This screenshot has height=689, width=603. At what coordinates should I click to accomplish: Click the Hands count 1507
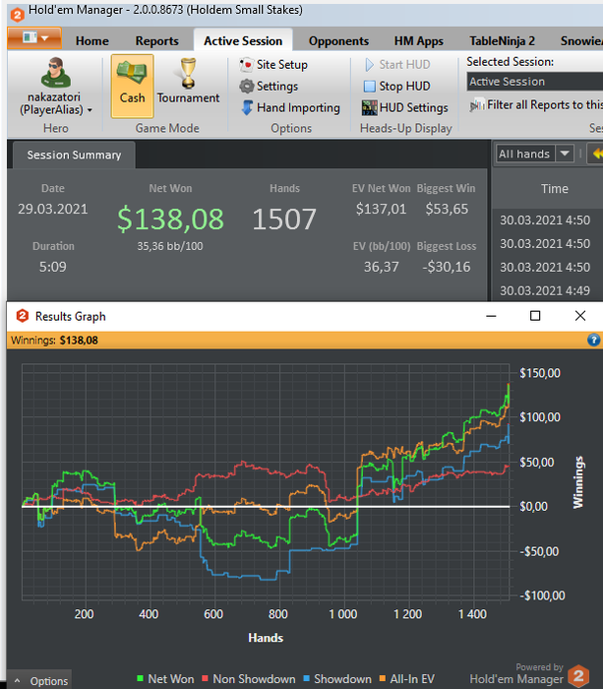(284, 219)
